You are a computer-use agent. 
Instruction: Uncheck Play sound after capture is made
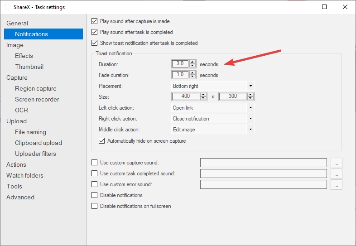[x=95, y=21]
